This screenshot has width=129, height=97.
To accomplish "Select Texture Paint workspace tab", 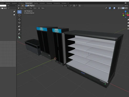I will click(29, 3).
